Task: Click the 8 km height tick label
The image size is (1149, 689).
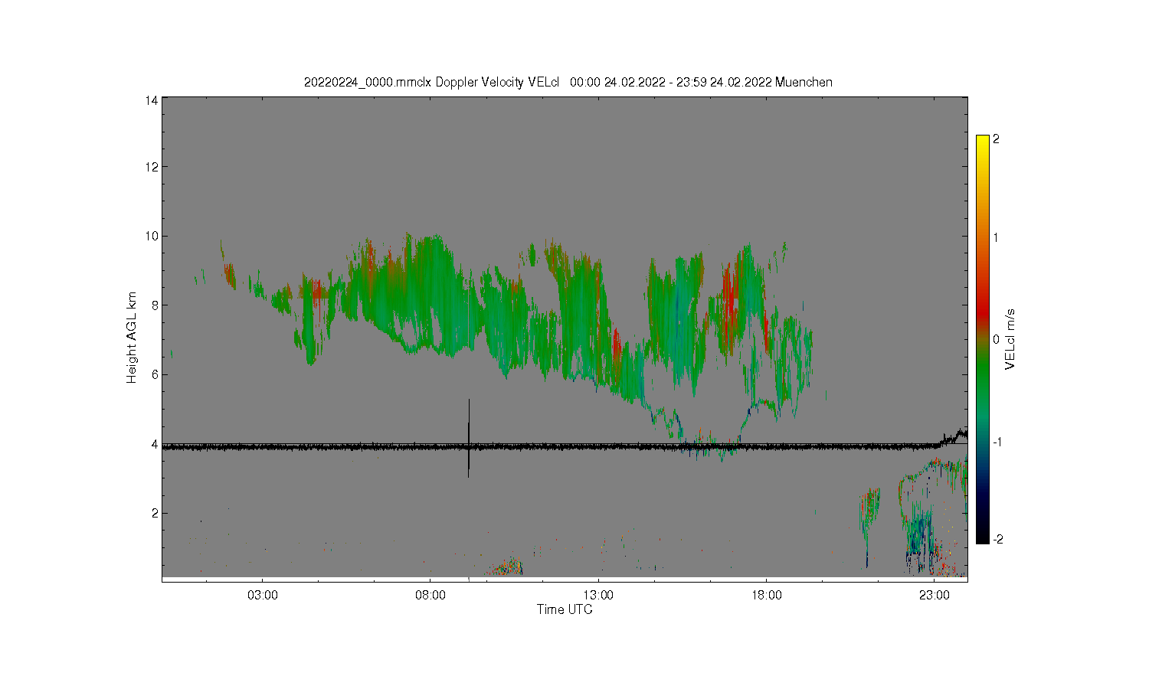Action: [x=155, y=305]
